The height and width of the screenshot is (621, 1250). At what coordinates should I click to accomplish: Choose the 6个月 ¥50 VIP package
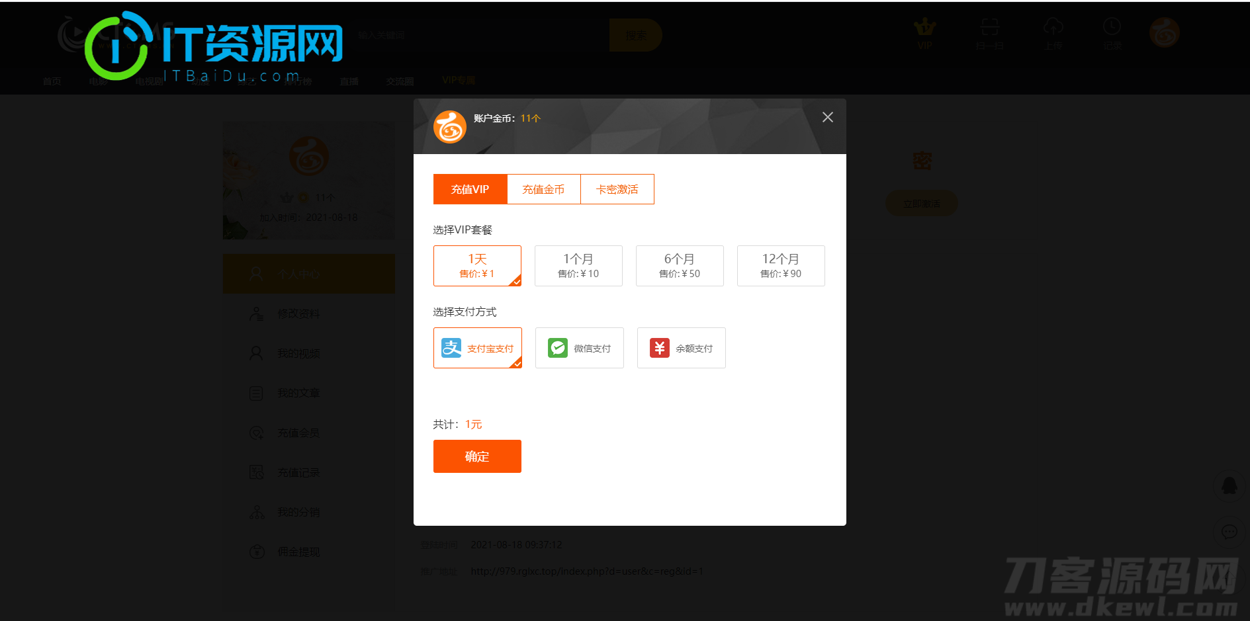(x=680, y=266)
